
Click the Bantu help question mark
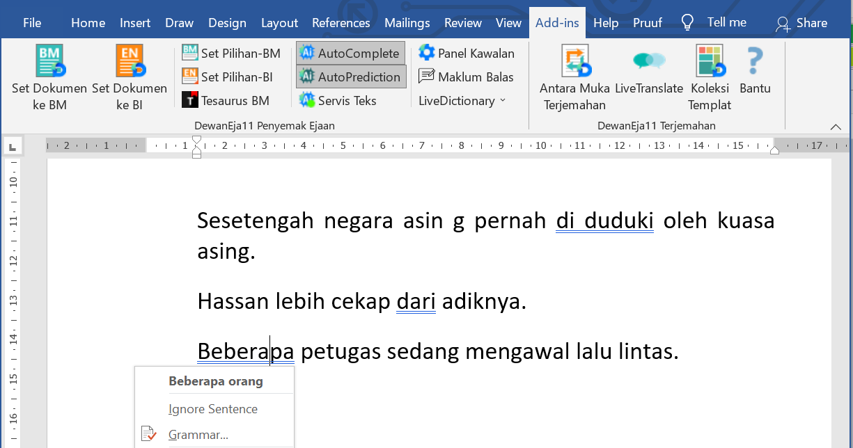[755, 61]
